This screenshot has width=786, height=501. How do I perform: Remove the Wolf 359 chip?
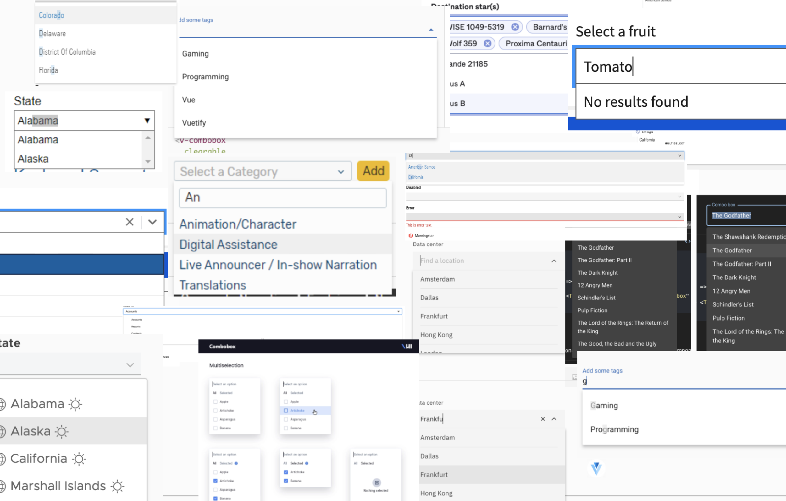point(487,44)
